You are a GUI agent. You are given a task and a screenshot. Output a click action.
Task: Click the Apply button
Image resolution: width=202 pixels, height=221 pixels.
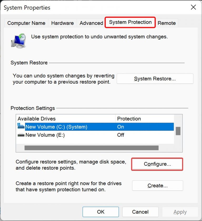pos(180,212)
